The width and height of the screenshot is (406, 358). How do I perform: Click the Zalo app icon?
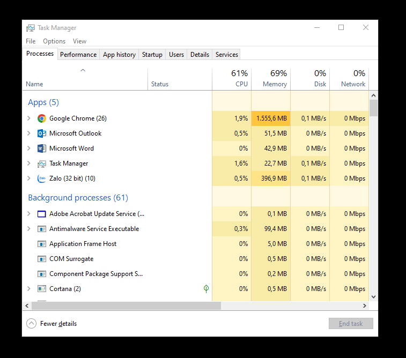42,178
